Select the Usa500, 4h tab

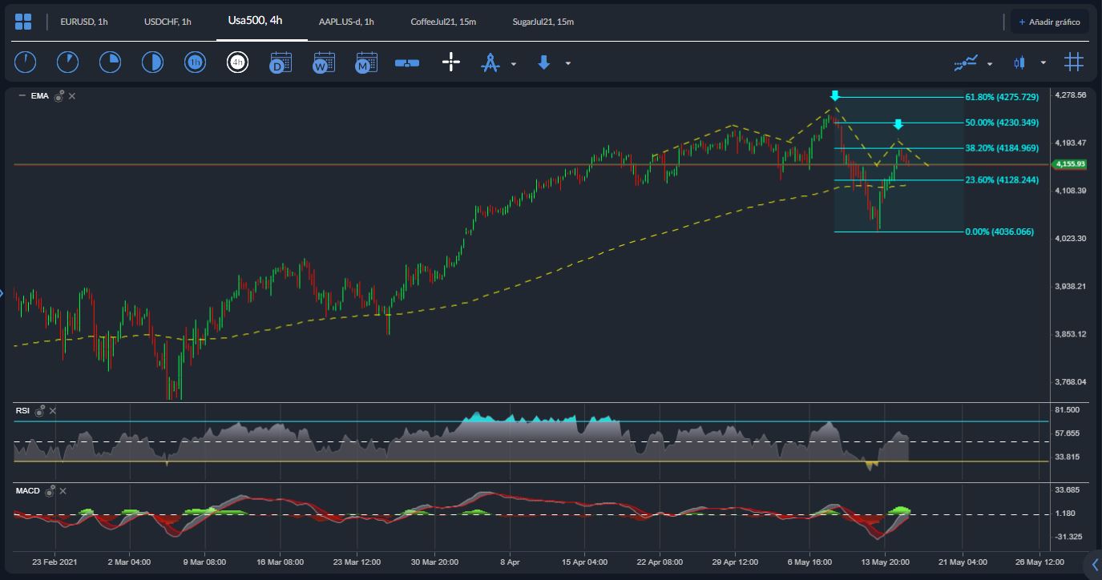click(x=255, y=21)
